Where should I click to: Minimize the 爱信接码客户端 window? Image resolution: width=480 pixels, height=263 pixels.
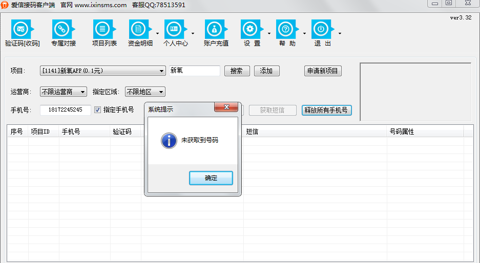(435, 4)
